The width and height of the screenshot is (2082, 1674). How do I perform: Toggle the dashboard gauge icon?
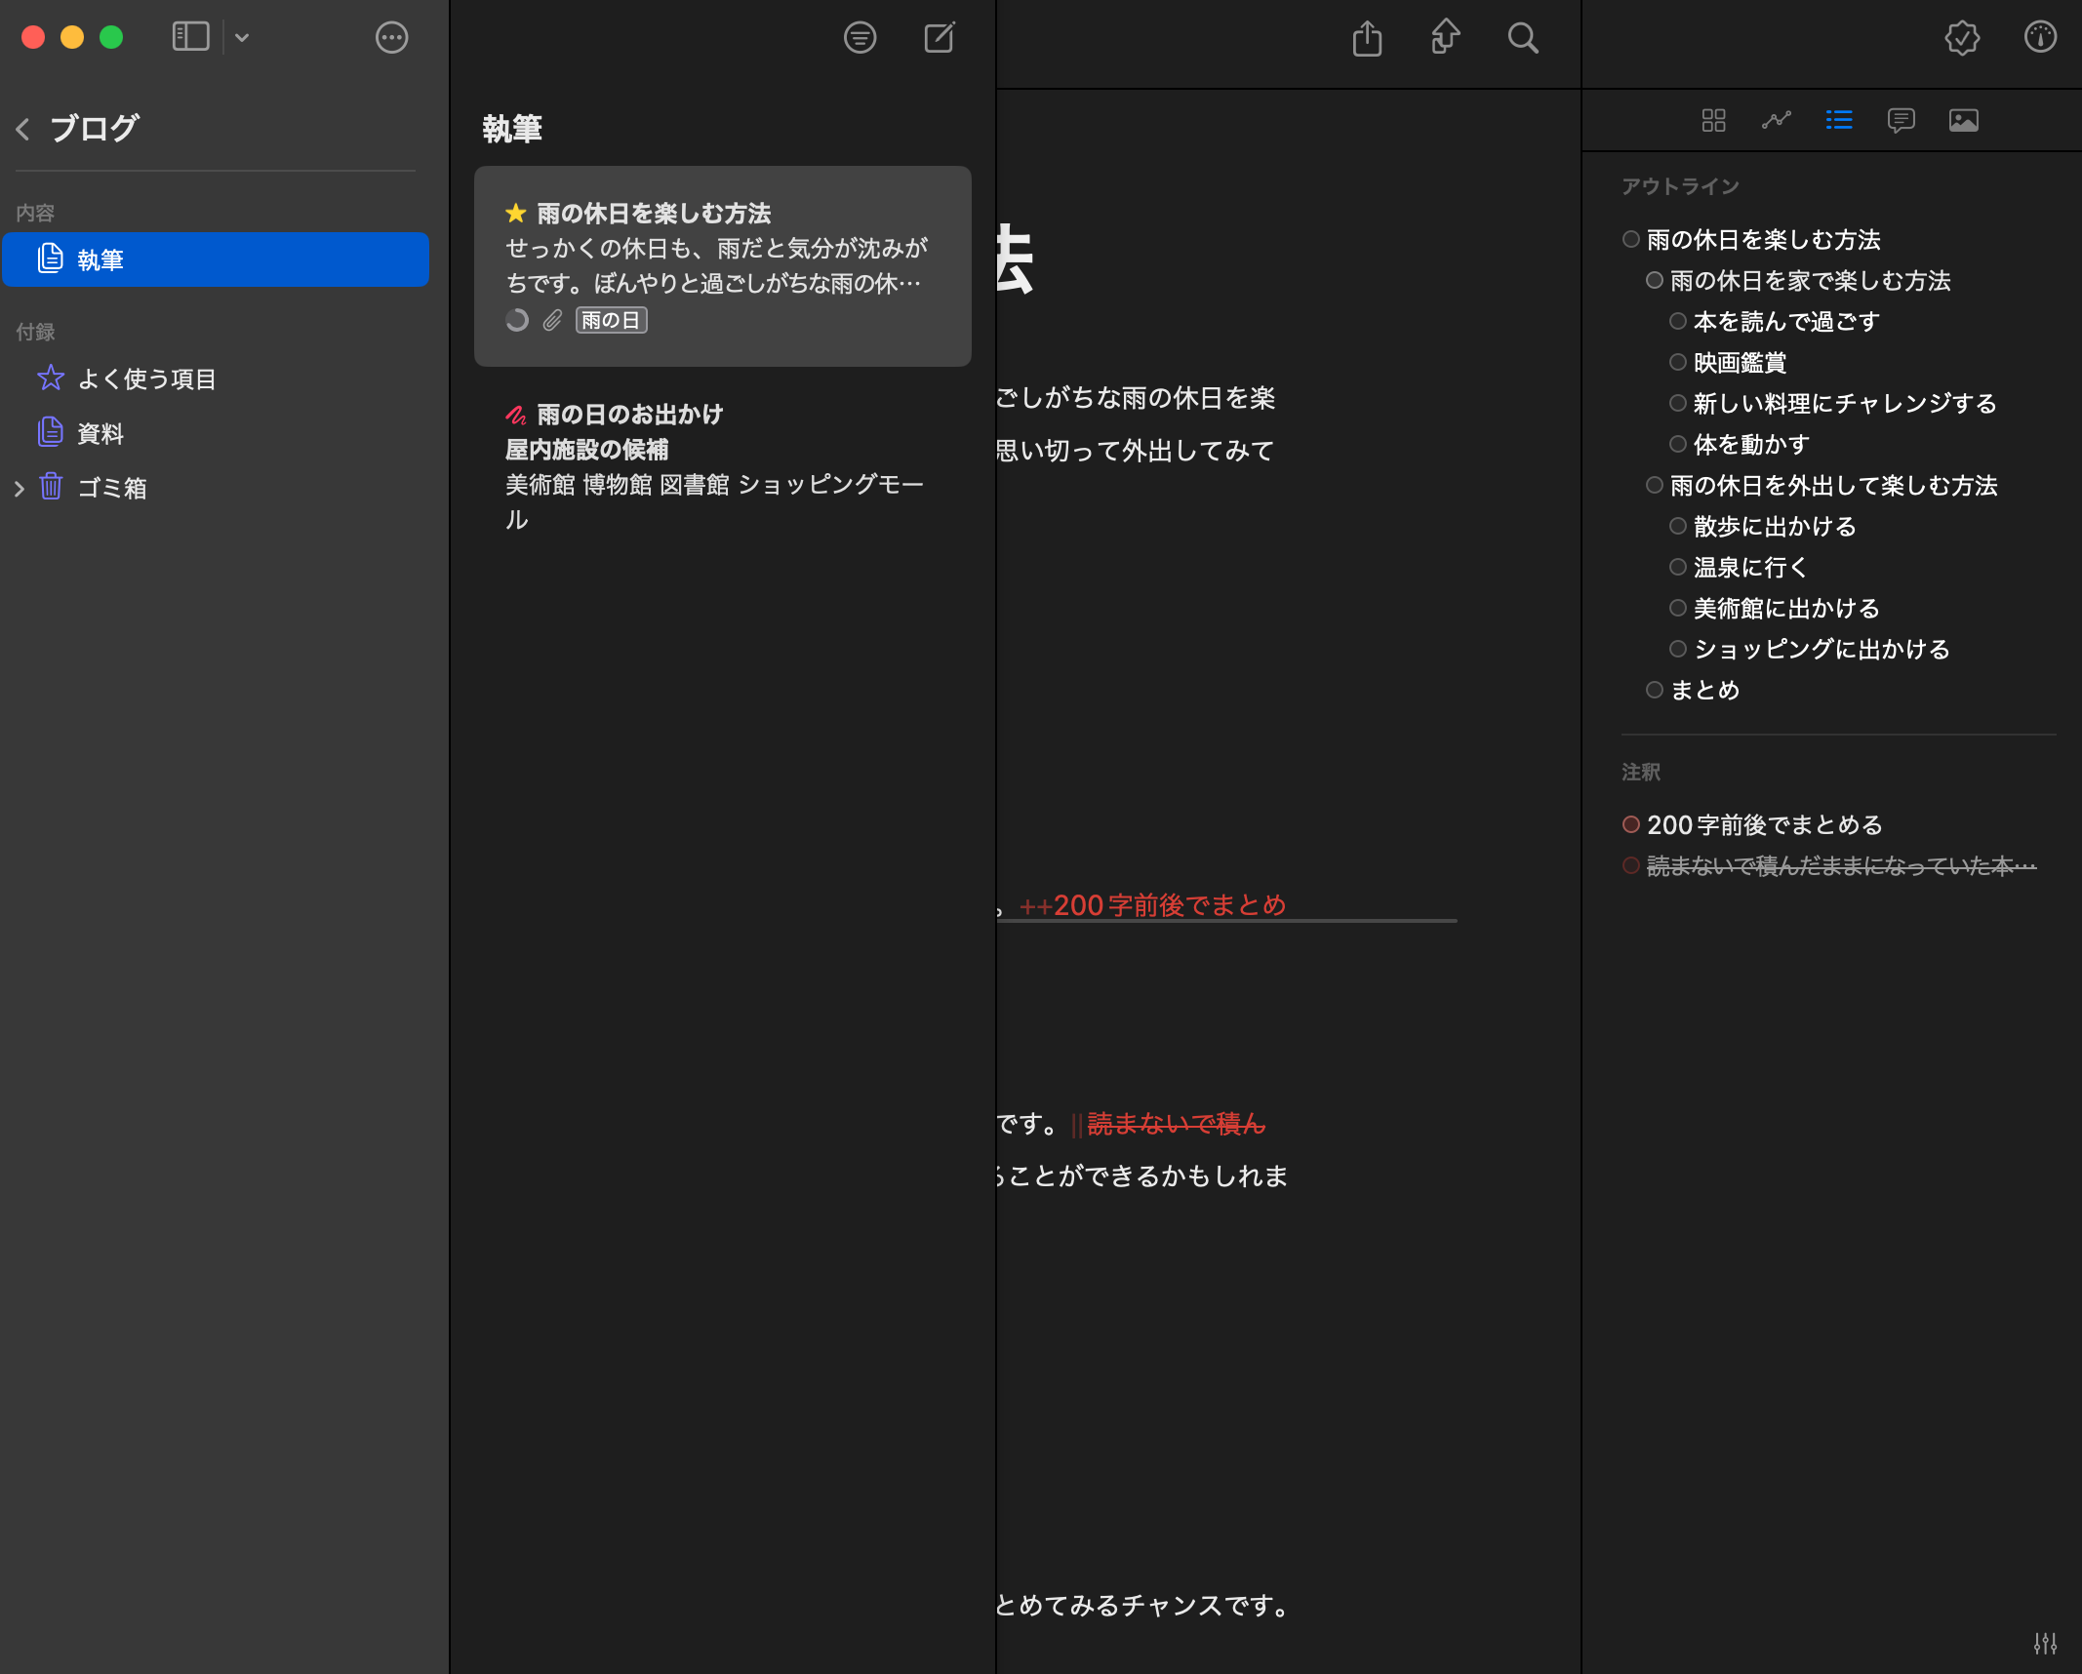(2040, 37)
